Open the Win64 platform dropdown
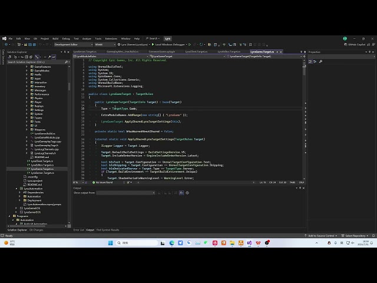 tap(105, 45)
